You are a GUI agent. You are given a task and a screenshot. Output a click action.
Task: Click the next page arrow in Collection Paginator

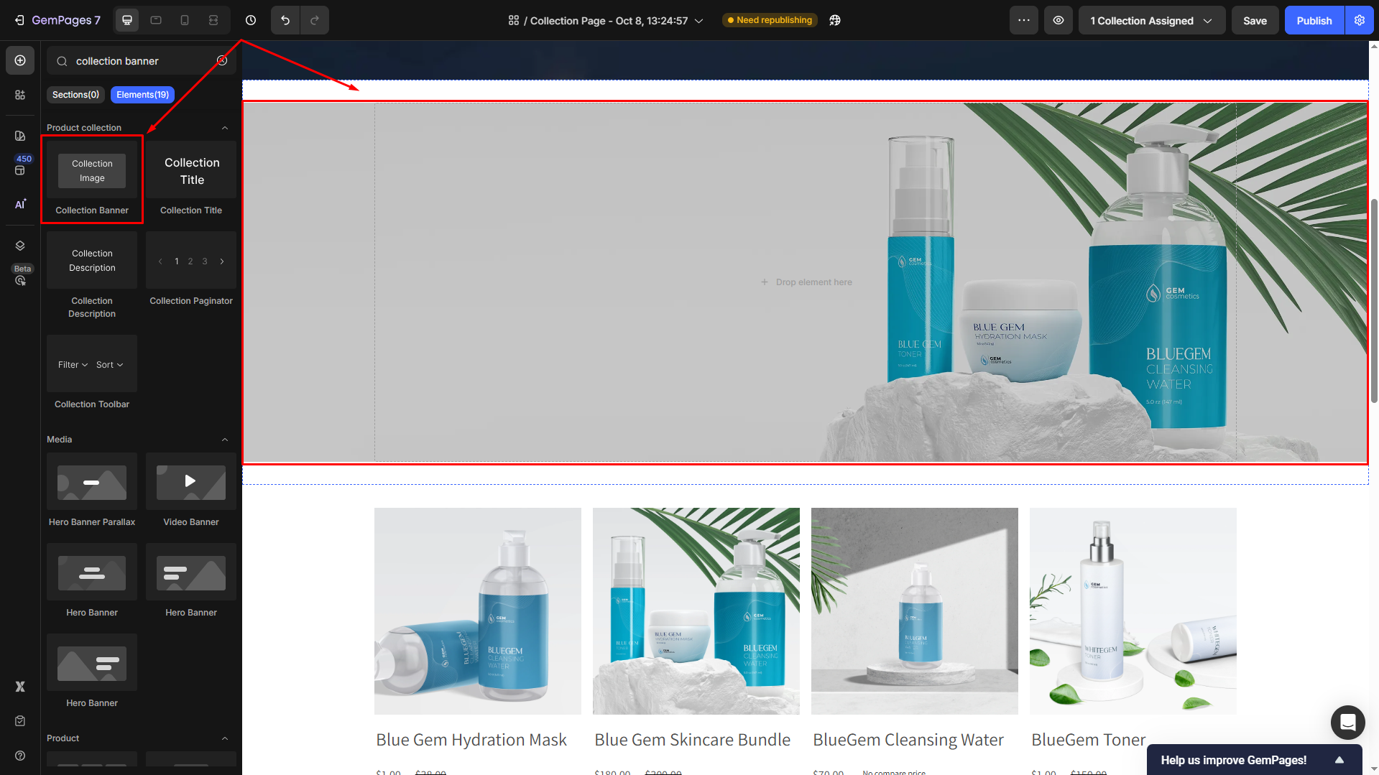pos(222,261)
